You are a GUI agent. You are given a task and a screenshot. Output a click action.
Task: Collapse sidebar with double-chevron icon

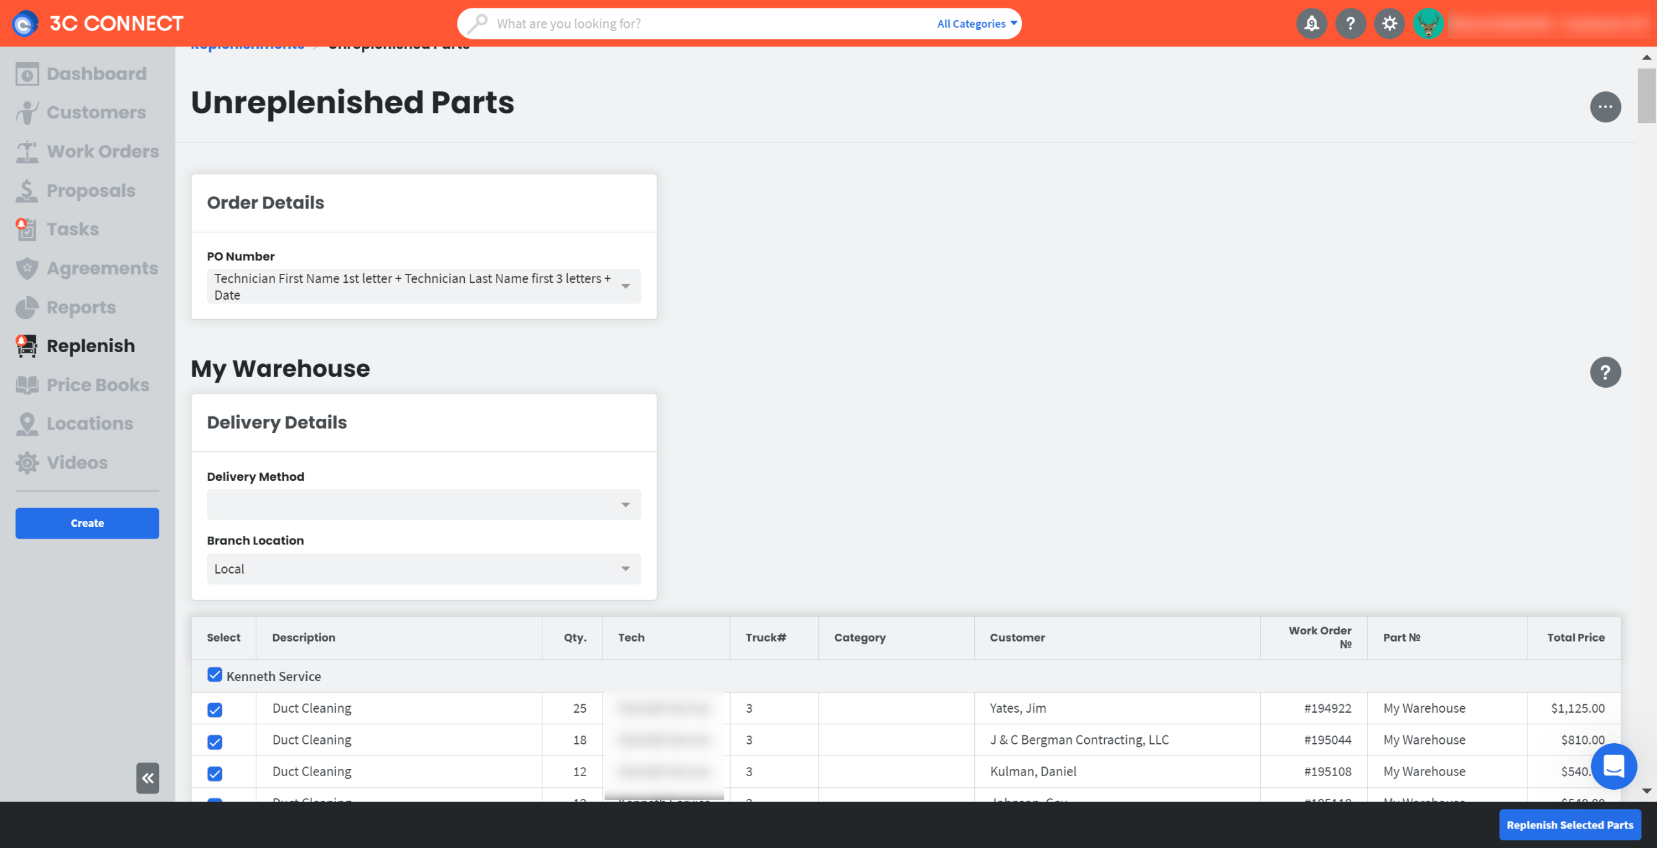tap(148, 777)
